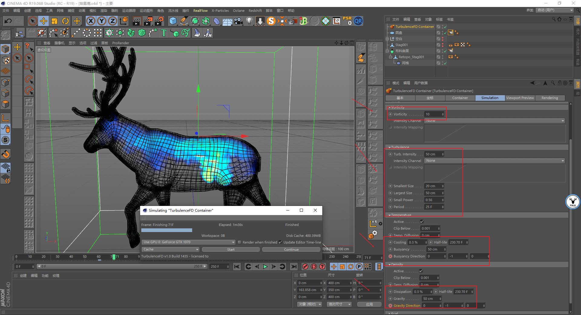Select the Cube primitive icon

[173, 21]
